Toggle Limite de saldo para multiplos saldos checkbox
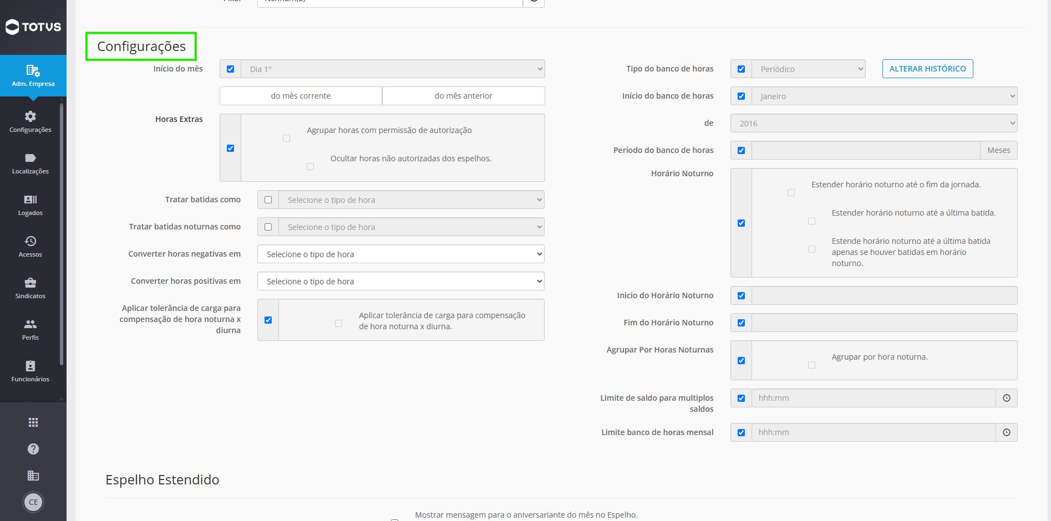1051x521 pixels. point(742,398)
